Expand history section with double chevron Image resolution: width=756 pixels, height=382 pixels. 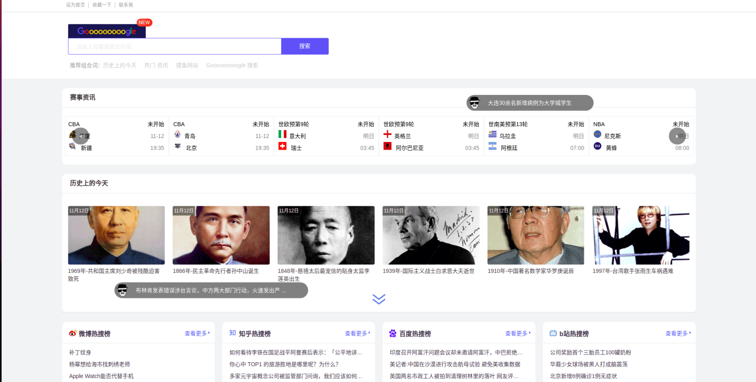pos(379,299)
